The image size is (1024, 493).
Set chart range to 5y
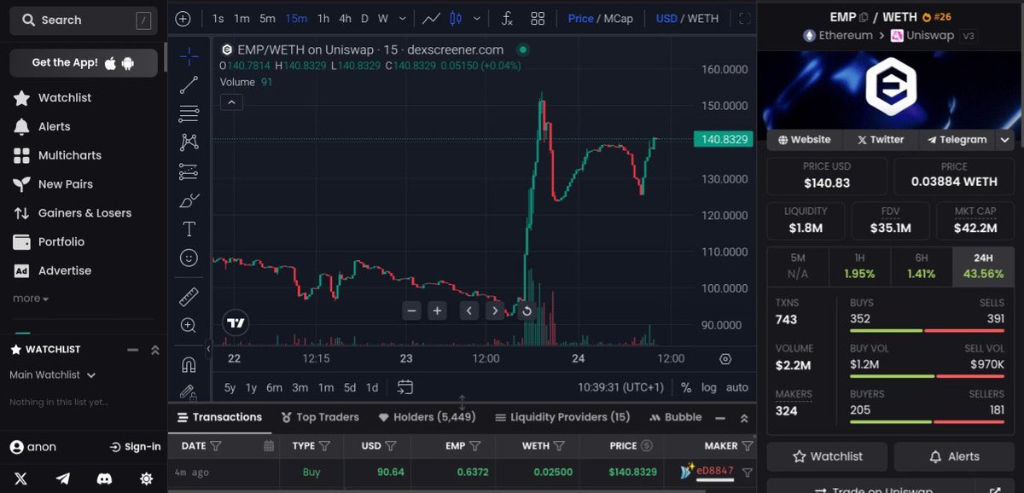[x=230, y=387]
